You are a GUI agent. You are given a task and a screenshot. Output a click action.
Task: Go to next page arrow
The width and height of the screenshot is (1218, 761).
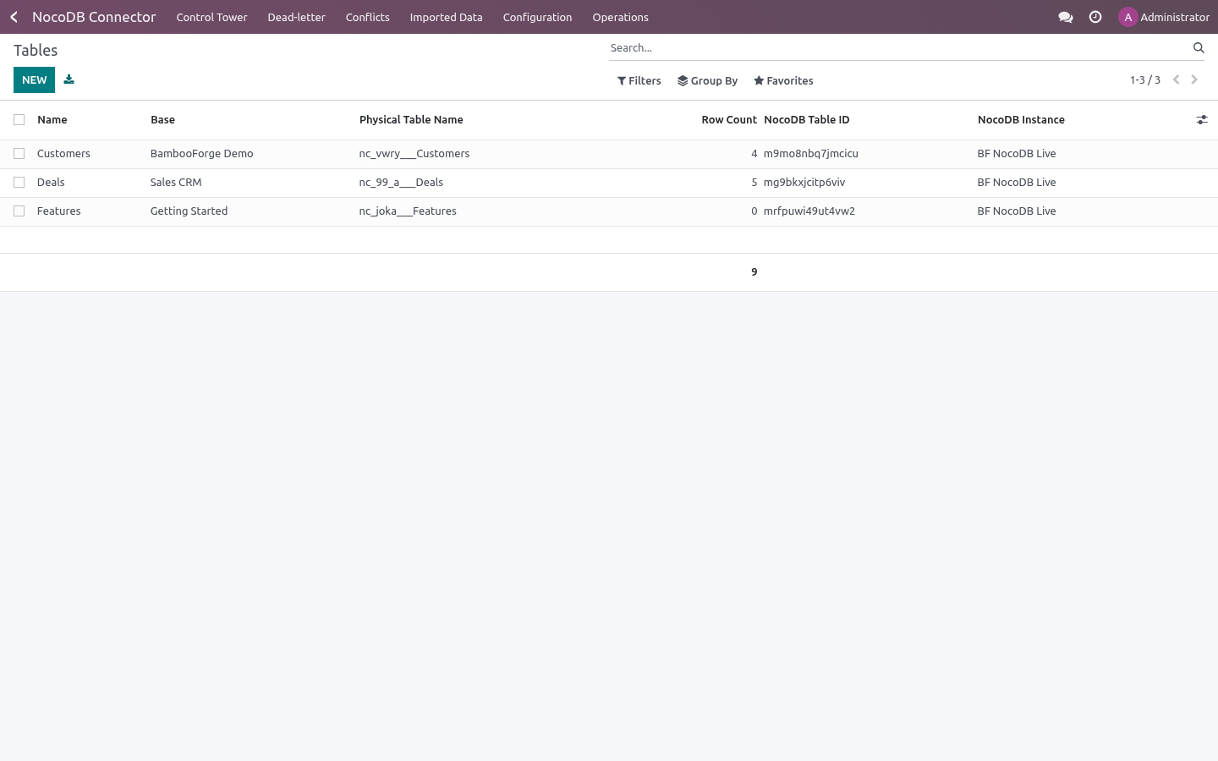[x=1194, y=79]
